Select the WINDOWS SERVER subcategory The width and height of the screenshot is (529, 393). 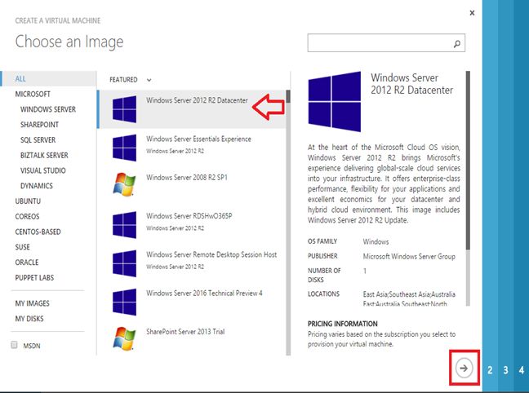coord(48,109)
